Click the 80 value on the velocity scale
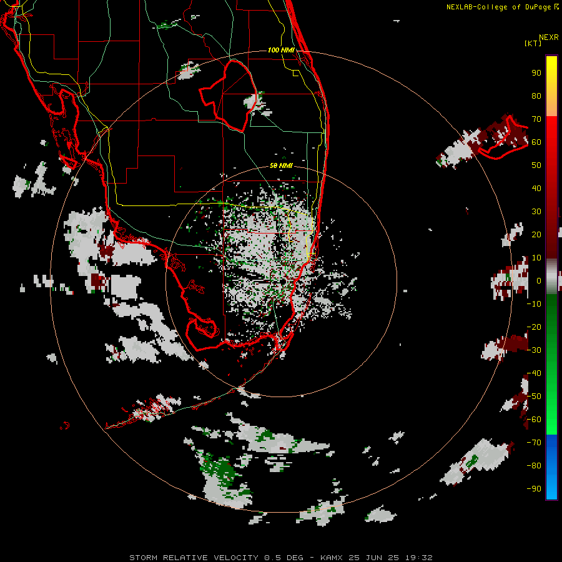 click(536, 96)
